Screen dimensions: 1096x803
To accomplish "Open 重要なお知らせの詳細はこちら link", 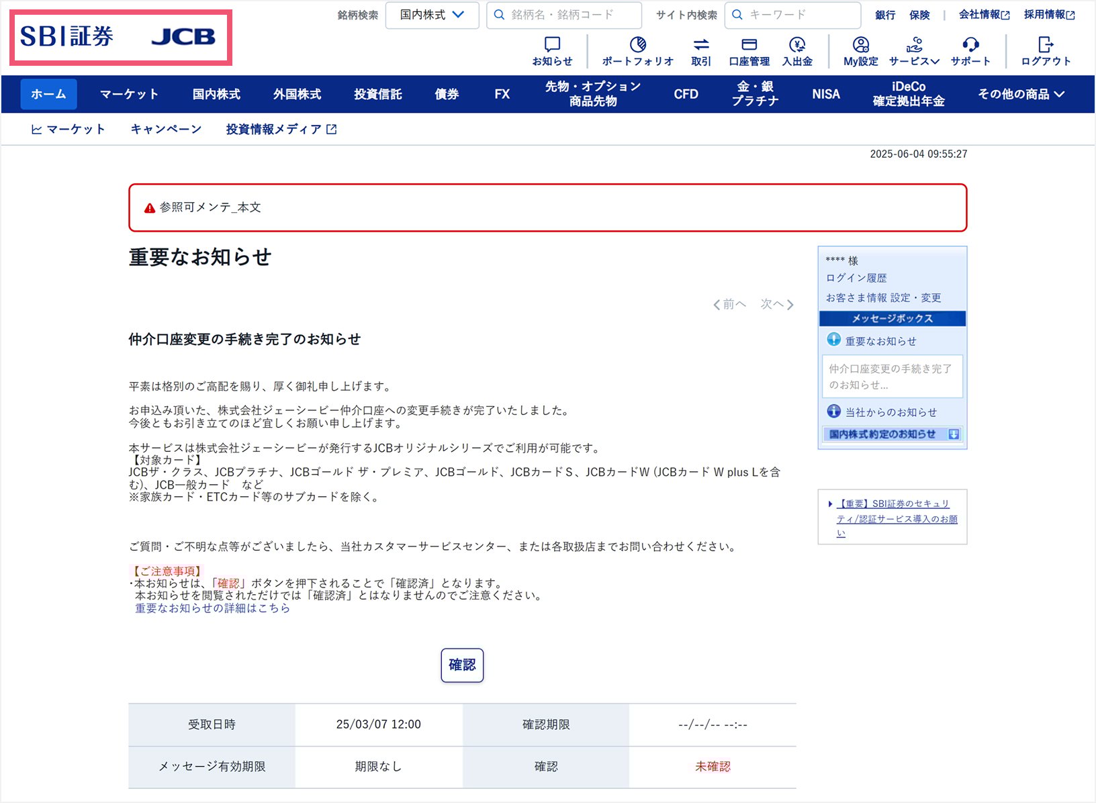I will [212, 608].
